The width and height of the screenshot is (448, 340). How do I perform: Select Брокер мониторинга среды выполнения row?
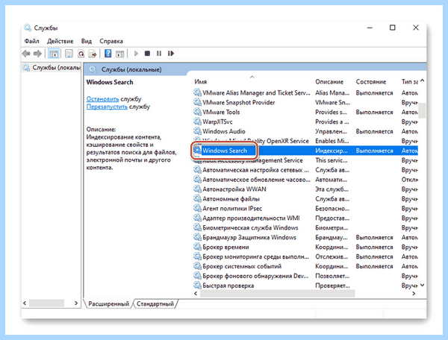click(305, 256)
